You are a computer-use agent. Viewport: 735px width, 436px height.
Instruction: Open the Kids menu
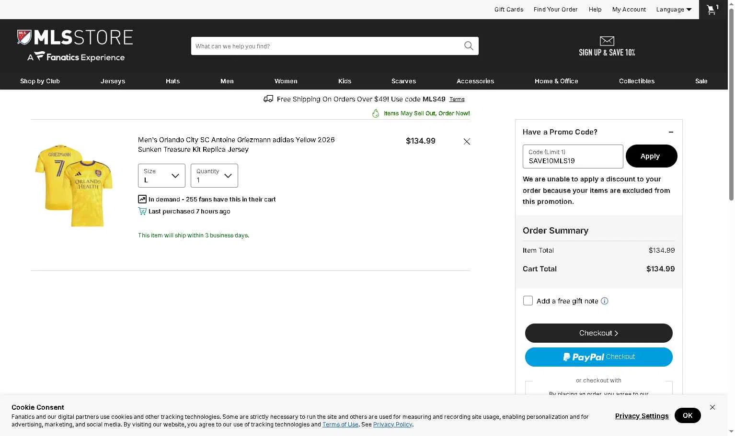coord(345,81)
